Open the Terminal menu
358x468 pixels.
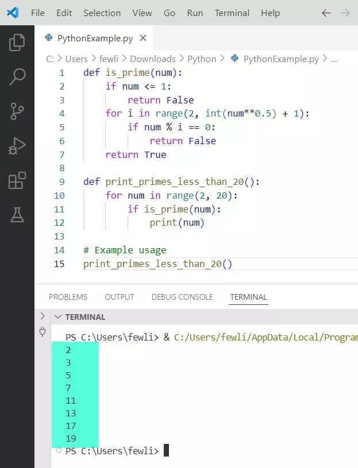(x=232, y=13)
